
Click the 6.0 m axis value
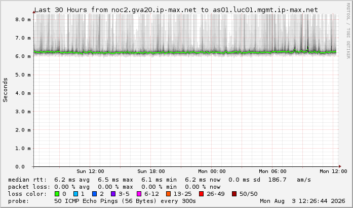(x=23, y=56)
